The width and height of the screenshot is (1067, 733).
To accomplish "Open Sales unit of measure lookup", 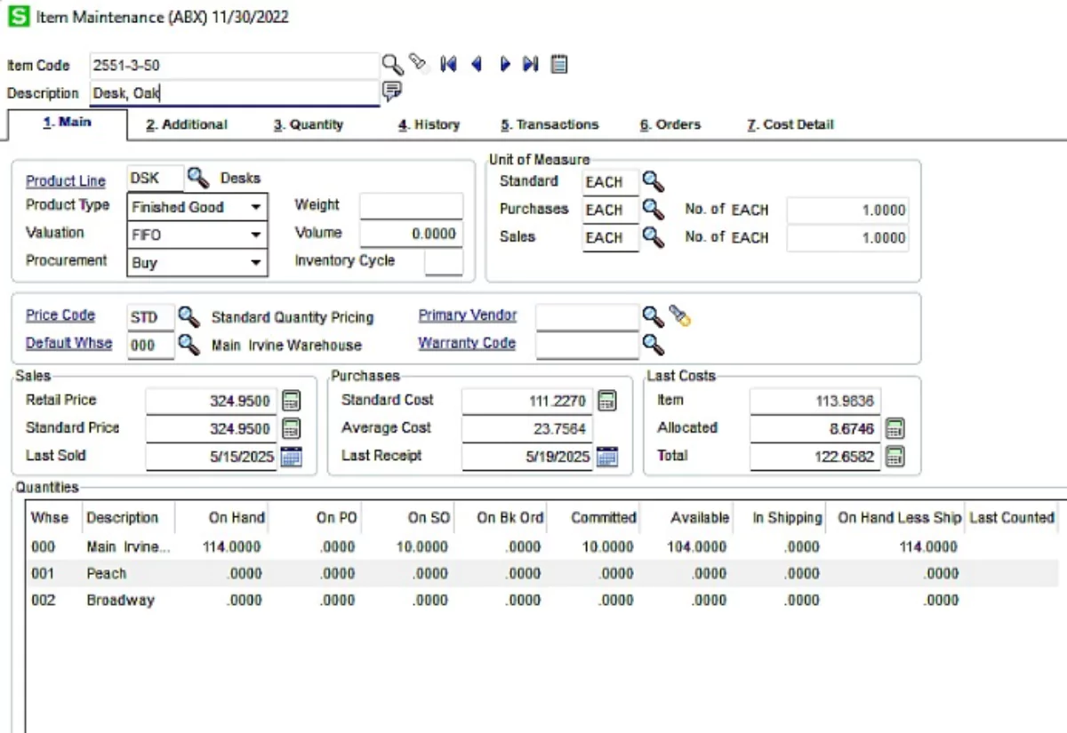I will 654,237.
